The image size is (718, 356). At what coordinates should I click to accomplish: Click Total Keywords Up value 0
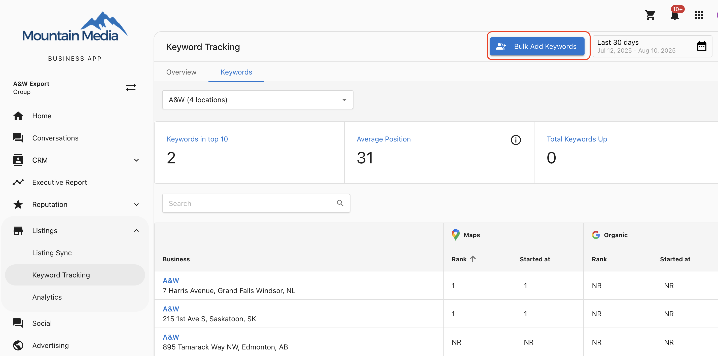point(551,158)
